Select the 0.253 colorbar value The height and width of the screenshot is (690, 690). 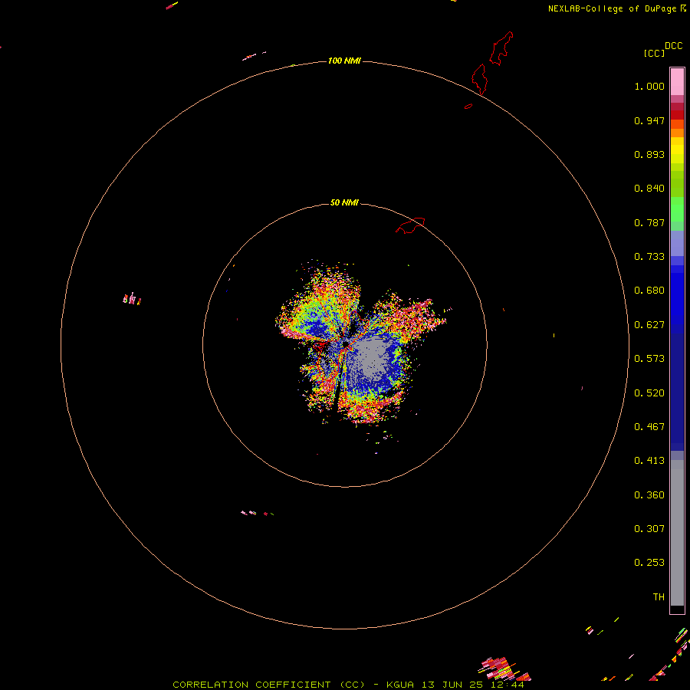(x=649, y=563)
